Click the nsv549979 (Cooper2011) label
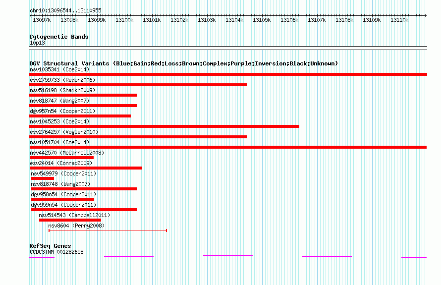Viewport: 441px width, 285px height. click(x=63, y=173)
